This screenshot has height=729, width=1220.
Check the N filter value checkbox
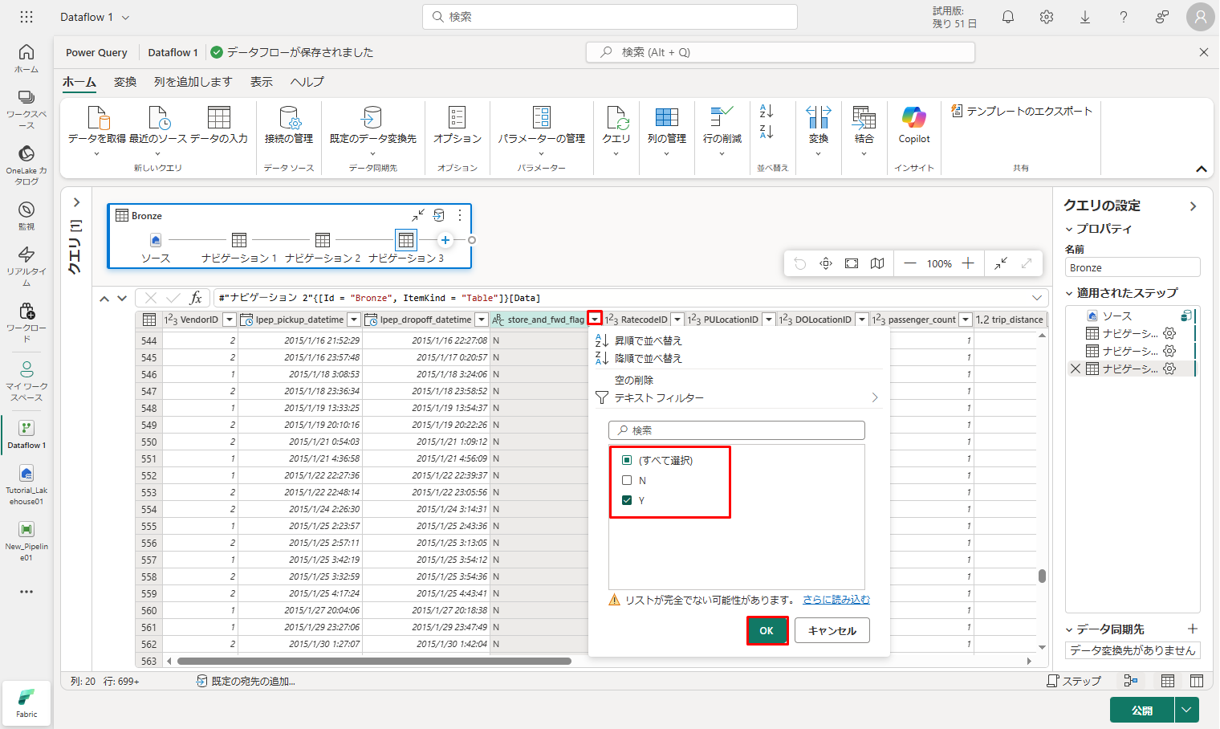click(x=627, y=480)
